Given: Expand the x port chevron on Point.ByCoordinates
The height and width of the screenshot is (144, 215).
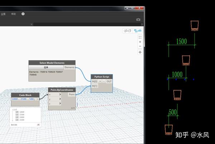Looking at the screenshot, I should 60,95.
